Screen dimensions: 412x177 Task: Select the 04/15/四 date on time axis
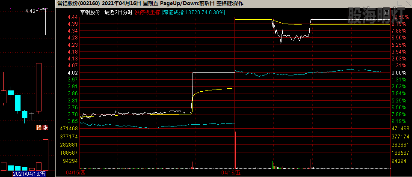[x=76, y=173]
